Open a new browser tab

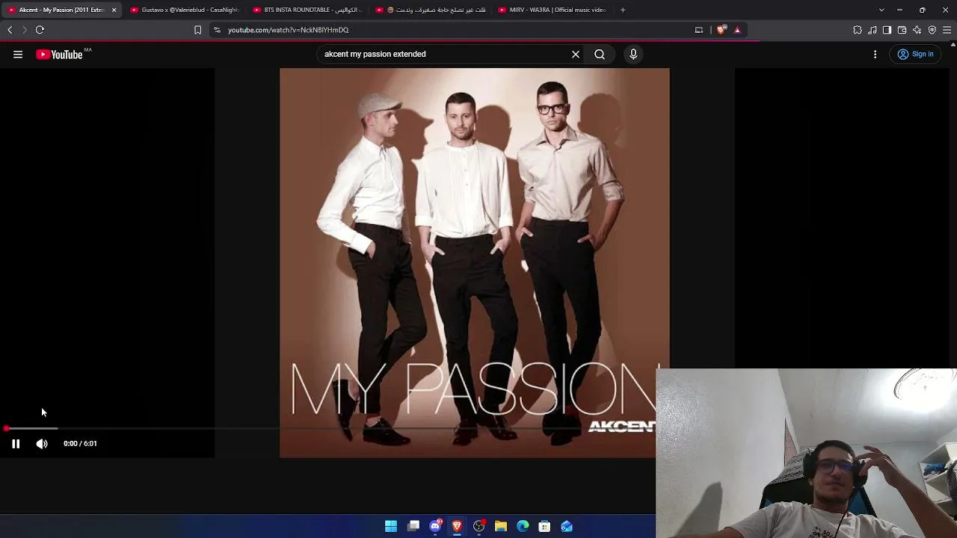point(623,10)
